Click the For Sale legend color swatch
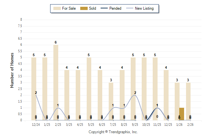 coord(57,8)
